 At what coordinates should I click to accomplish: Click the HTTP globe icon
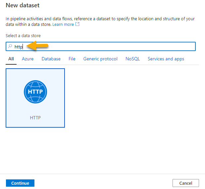(x=35, y=92)
